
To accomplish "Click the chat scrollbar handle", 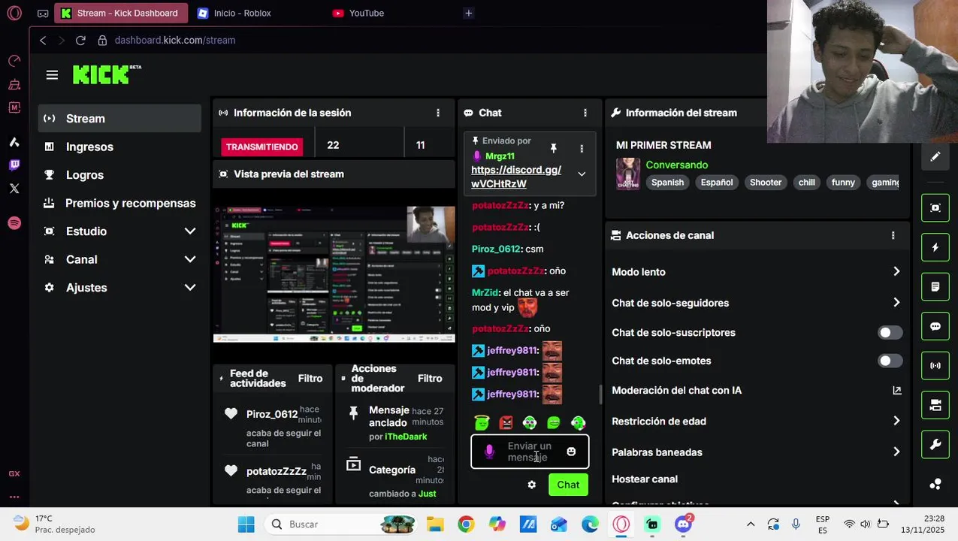I will tap(600, 394).
